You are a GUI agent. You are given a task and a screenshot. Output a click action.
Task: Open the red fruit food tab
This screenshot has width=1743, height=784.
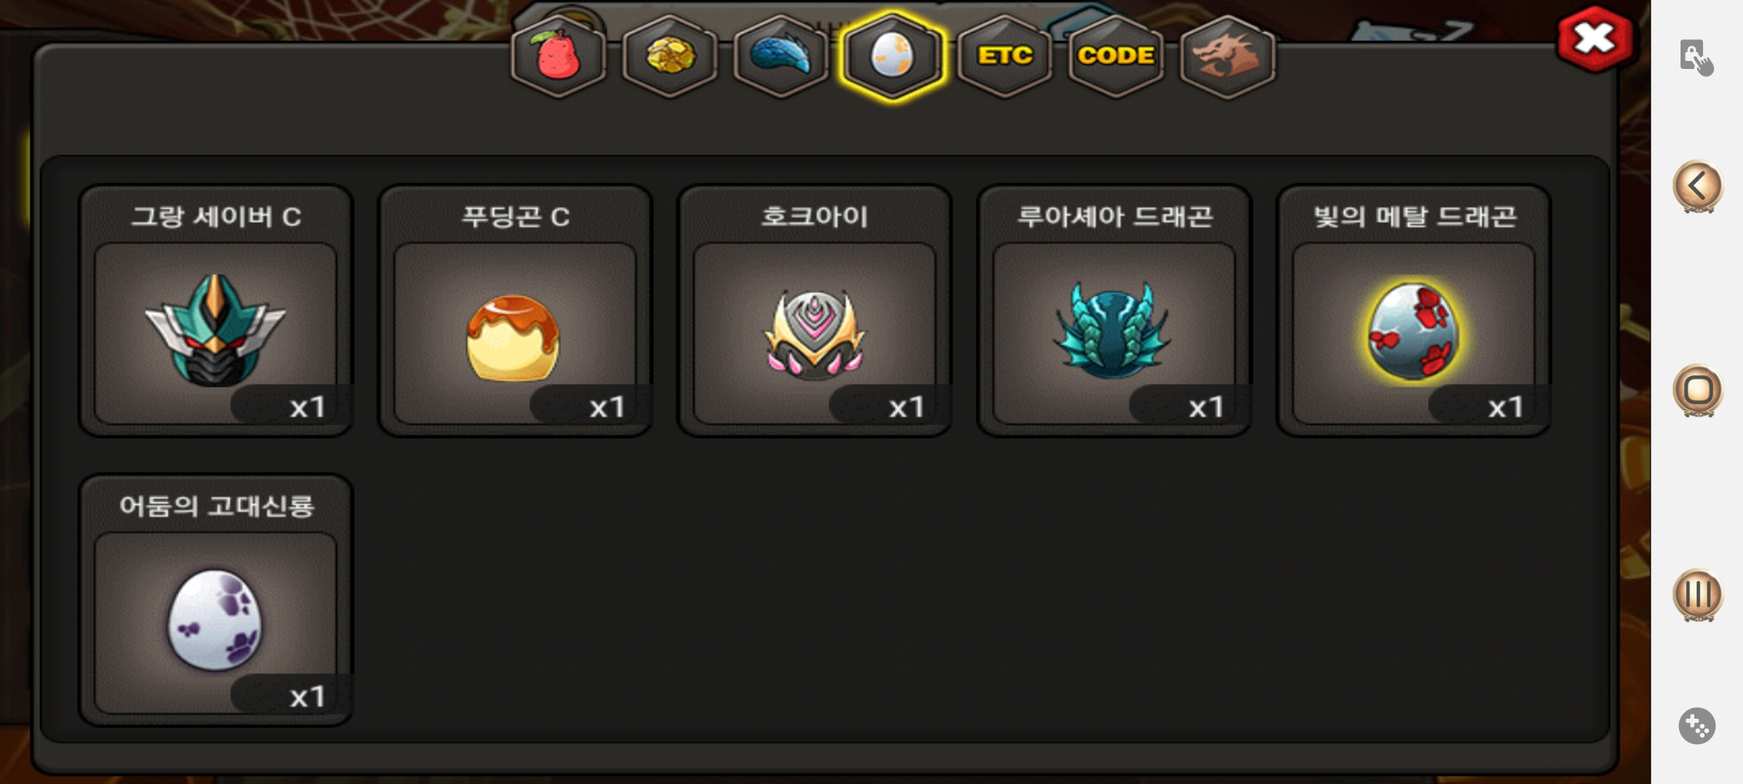[558, 57]
